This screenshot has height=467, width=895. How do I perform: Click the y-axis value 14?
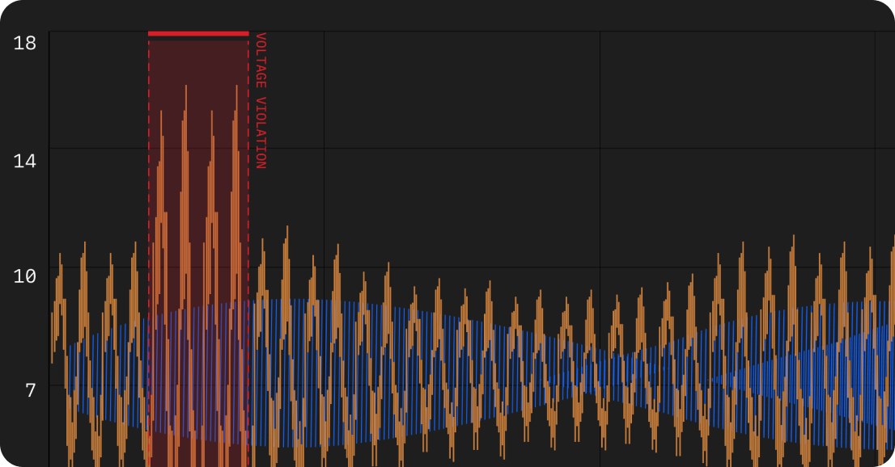[24, 162]
